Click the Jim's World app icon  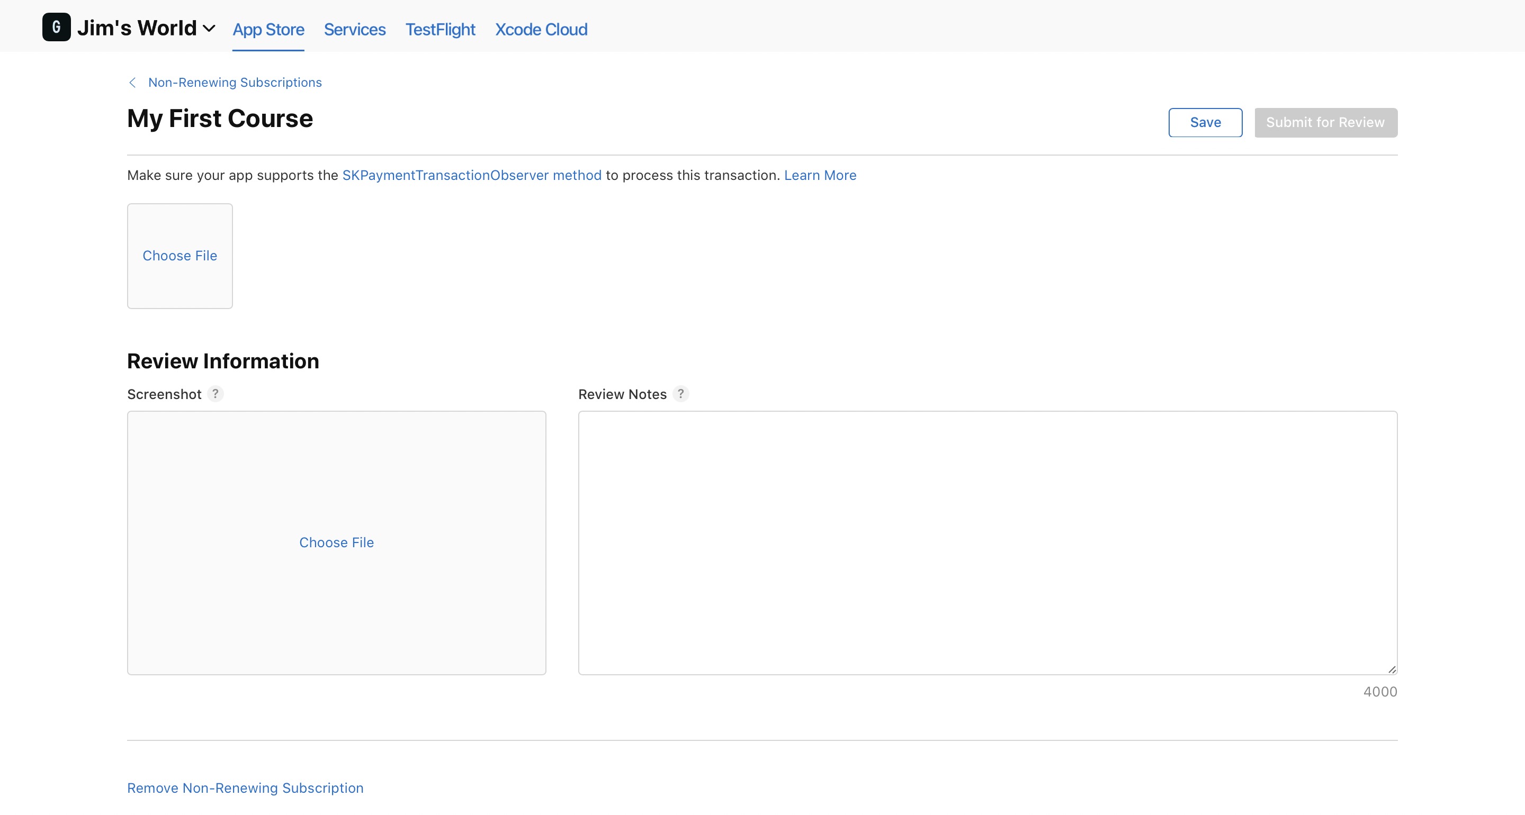click(56, 27)
